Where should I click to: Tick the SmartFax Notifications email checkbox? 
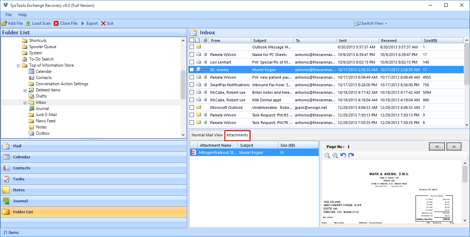[192, 85]
